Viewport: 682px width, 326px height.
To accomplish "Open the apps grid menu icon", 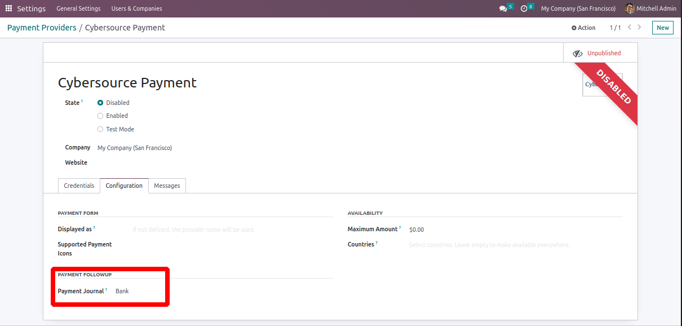I will coord(8,8).
